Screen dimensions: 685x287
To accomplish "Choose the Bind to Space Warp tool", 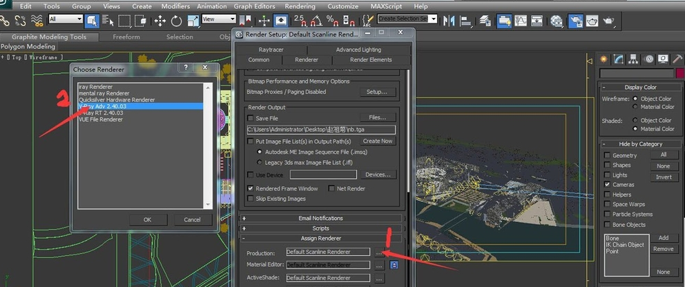I will [37, 20].
